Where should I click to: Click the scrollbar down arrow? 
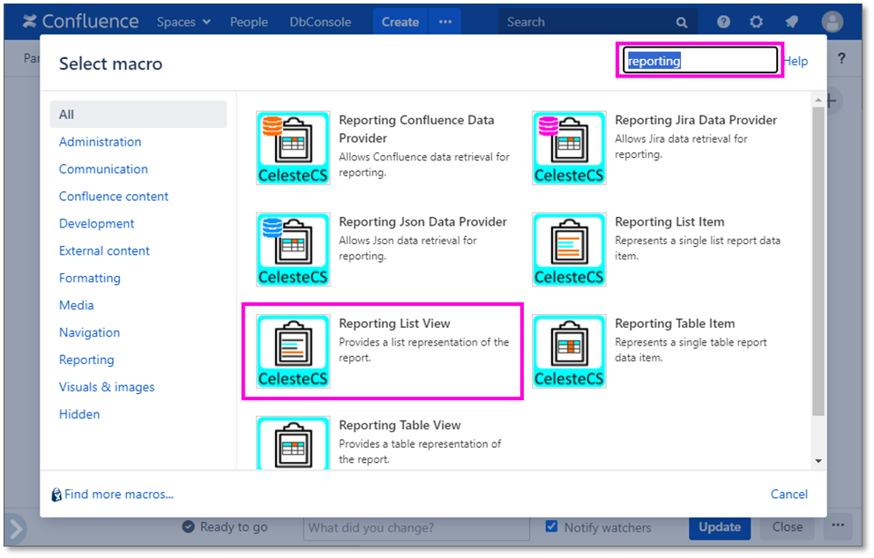818,461
